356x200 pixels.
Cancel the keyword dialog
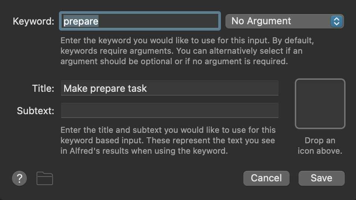[x=266, y=178]
